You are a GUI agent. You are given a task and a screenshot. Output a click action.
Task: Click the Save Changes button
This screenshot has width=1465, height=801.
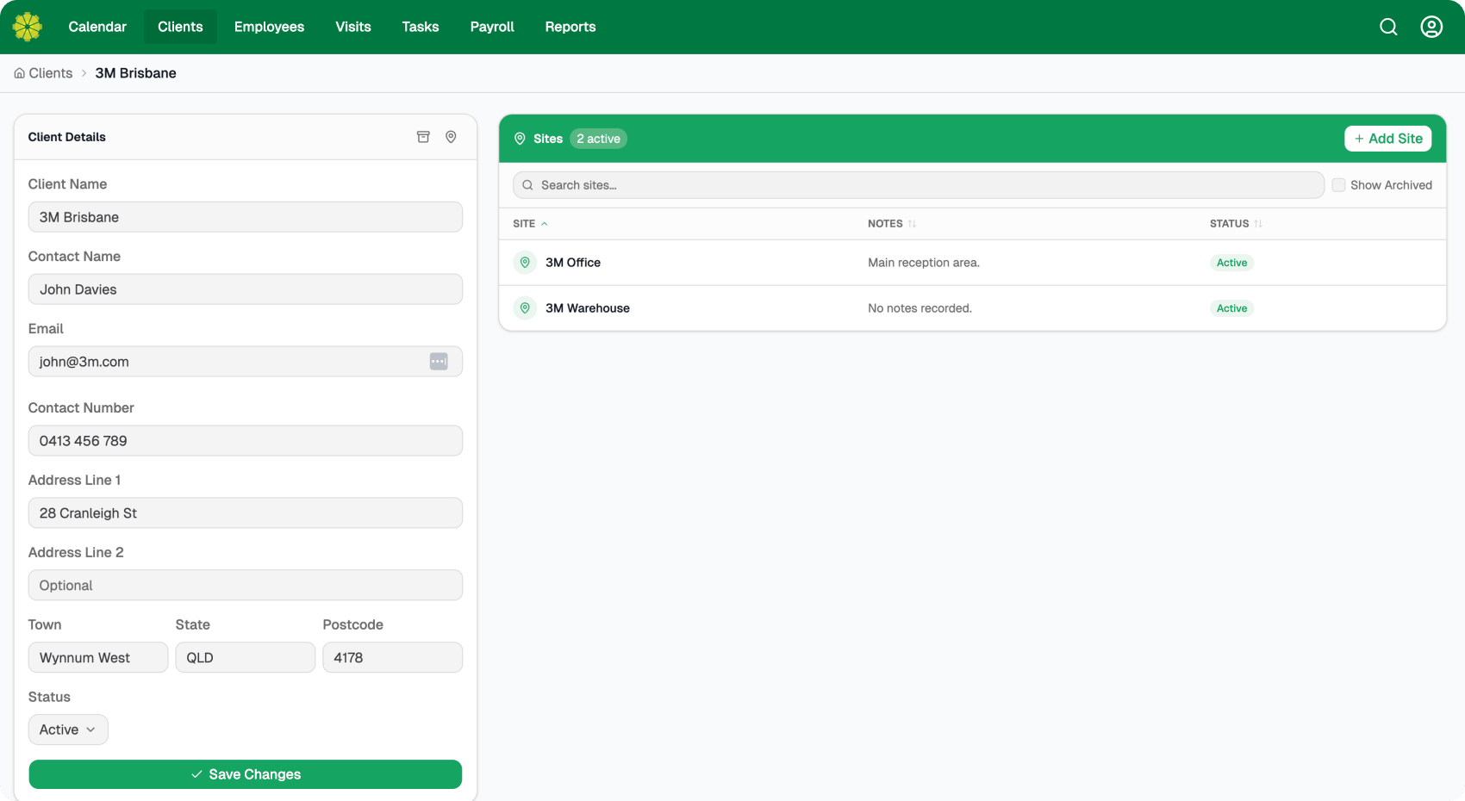(x=245, y=773)
